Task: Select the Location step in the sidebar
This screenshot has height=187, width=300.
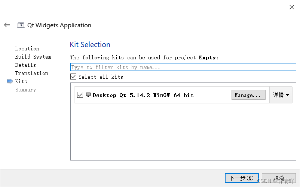Action: (27, 49)
